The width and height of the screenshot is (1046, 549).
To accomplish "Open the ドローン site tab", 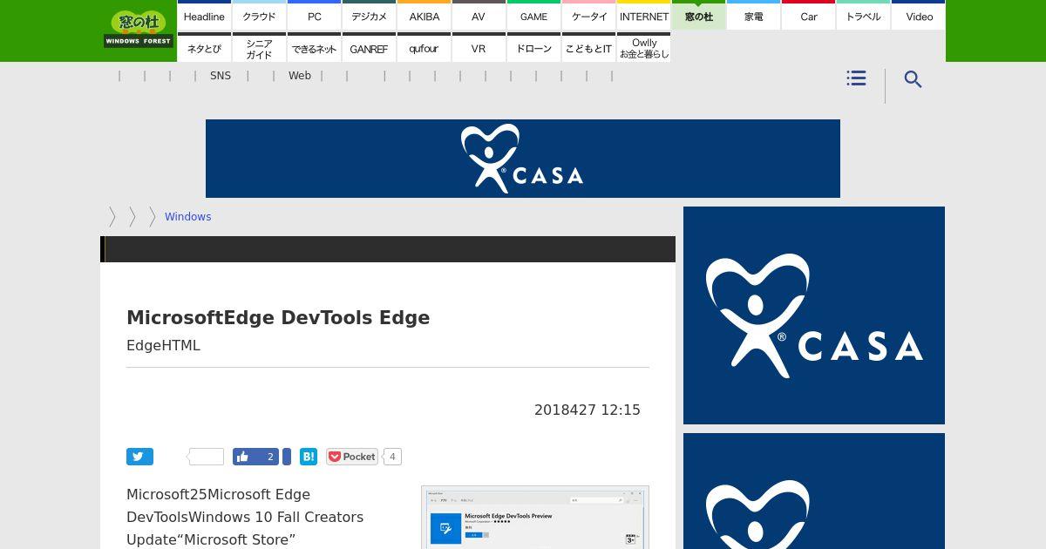I will [533, 47].
